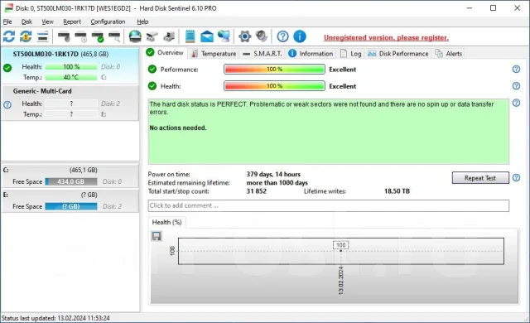
Task: Click help icon next to Performance bar
Action: 516,70
